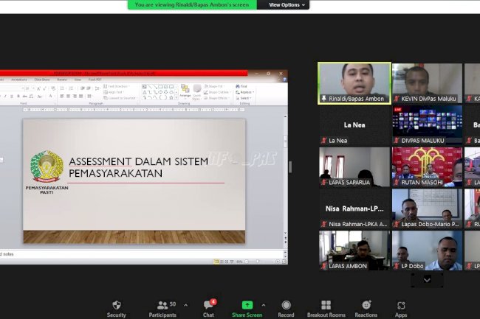Click the Slide Show ribbon tab
This screenshot has width=480, height=319.
(x=41, y=79)
